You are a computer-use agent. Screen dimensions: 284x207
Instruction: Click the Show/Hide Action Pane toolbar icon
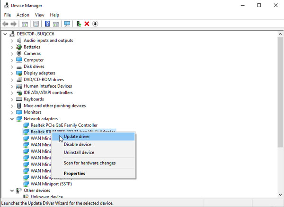pyautogui.click(x=56, y=24)
